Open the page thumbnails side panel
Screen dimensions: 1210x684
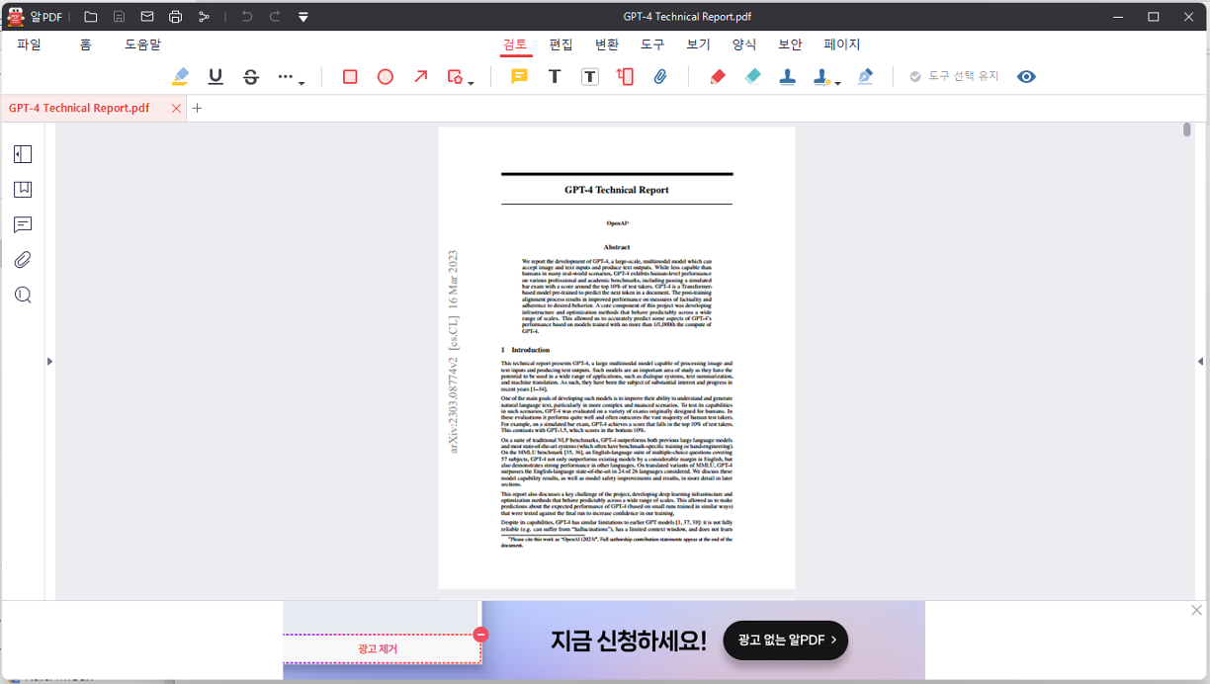pos(23,154)
